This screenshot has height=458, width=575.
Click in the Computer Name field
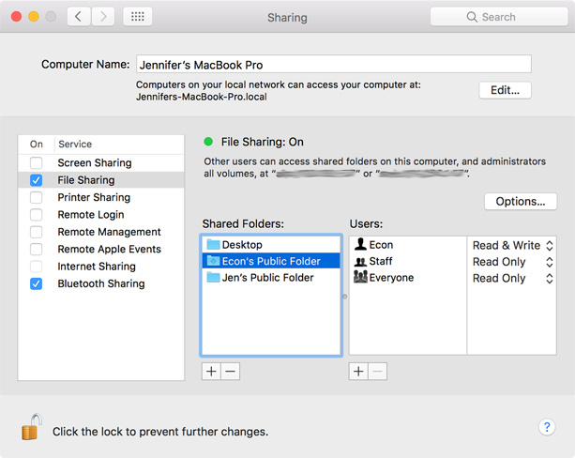point(334,64)
